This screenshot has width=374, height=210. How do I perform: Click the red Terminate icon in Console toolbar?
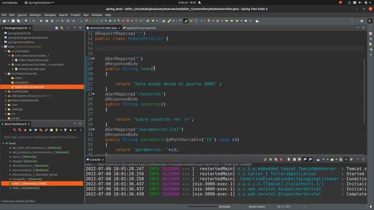point(281,159)
